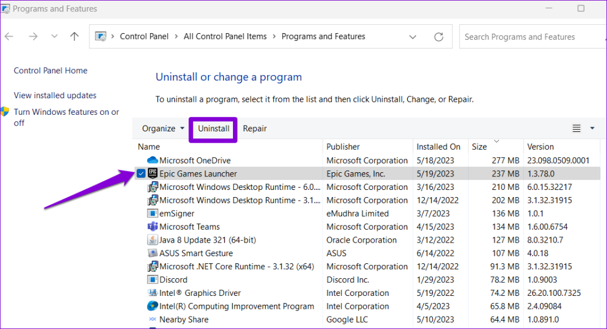Select Microsoft .NET Core Runtime 3.1.32 (x64)
This screenshot has height=329, width=607.
237,266
